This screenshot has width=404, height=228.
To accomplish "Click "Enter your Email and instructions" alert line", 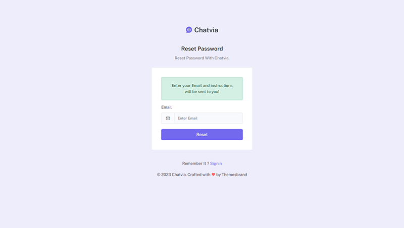I will click(x=202, y=86).
